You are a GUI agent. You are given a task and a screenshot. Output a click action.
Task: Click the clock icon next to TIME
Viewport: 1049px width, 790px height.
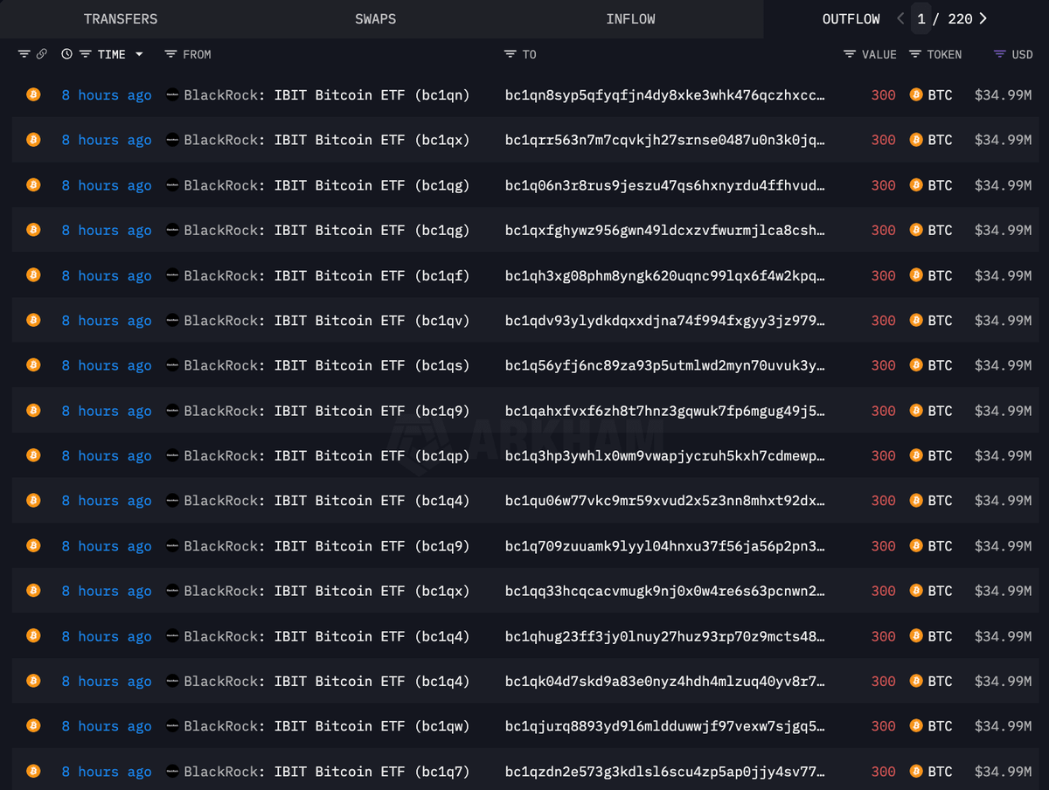click(66, 54)
